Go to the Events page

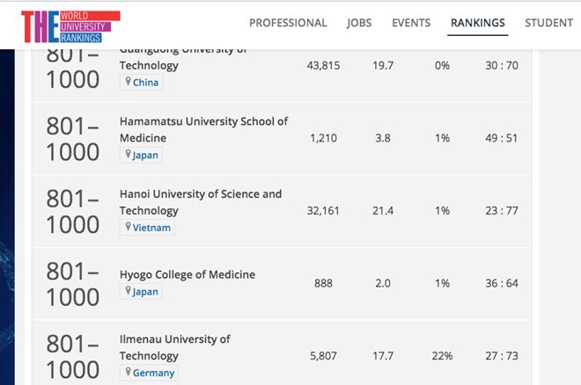click(x=411, y=23)
